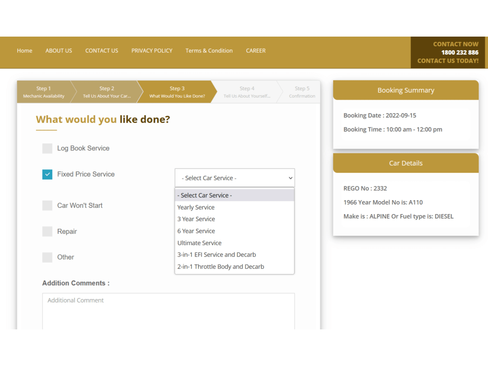Screen dimensions: 488x366
Task: Click Booking Time : 10:00 am - 12:00 pm
Action: (393, 129)
